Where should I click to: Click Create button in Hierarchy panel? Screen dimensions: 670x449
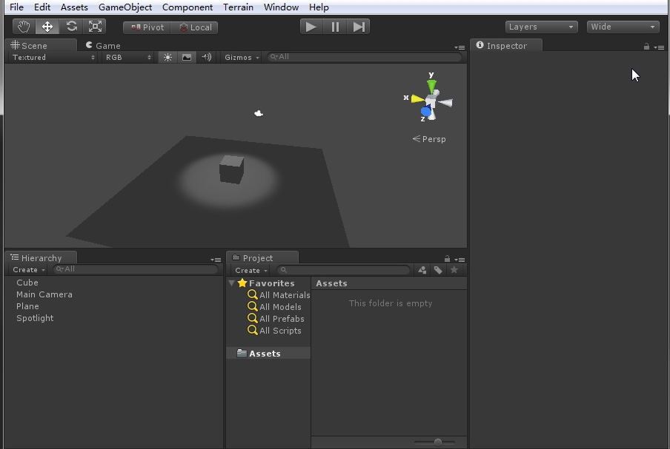point(28,270)
